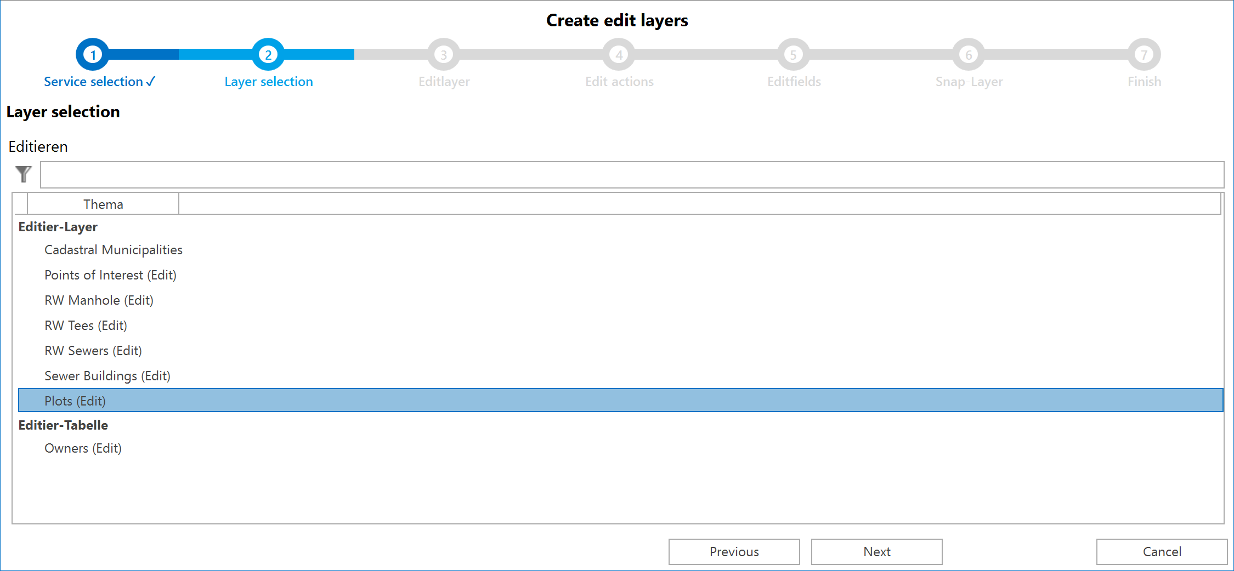The width and height of the screenshot is (1234, 571).
Task: Click step 1 Service selection circle
Action: 92,54
